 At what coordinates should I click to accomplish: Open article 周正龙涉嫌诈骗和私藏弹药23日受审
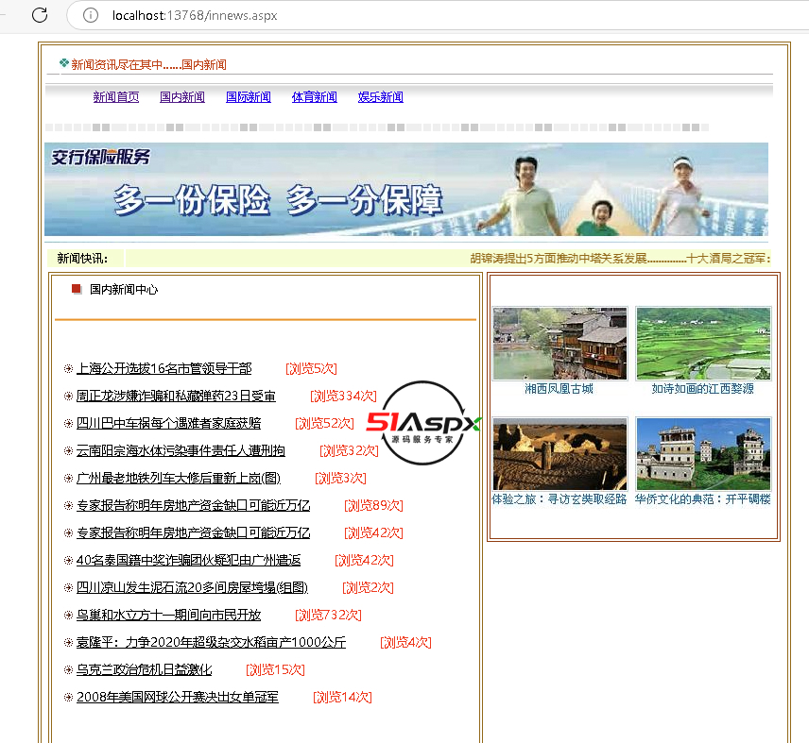(x=176, y=396)
